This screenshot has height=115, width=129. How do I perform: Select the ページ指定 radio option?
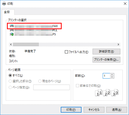(10, 87)
